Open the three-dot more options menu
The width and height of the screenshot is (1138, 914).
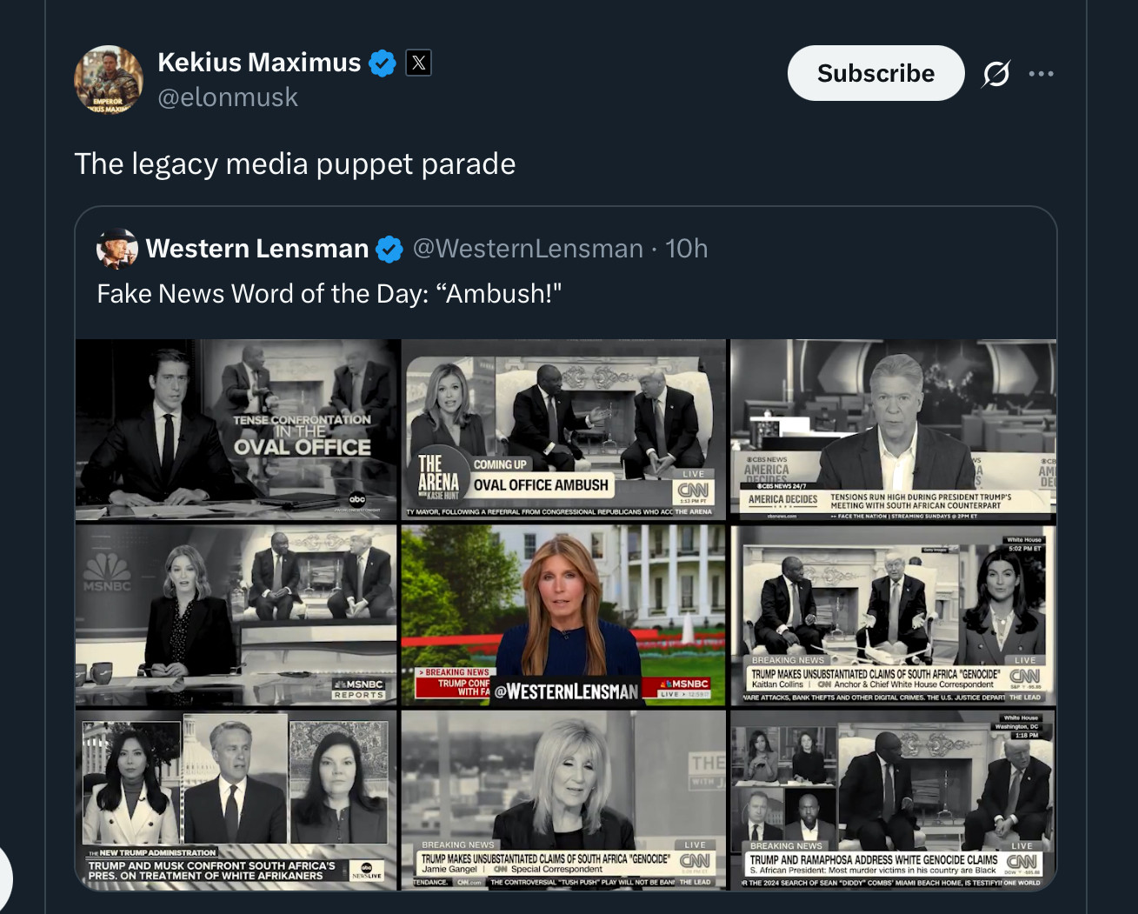coord(1041,74)
